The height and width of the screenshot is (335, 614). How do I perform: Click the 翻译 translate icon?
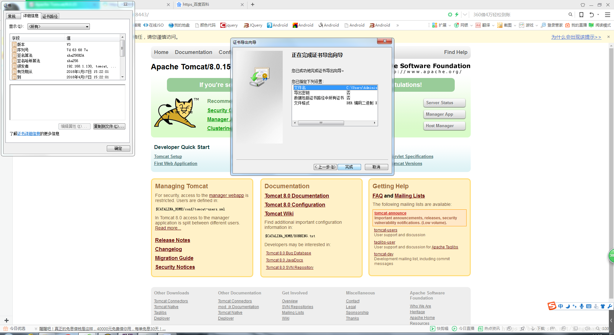click(x=478, y=25)
